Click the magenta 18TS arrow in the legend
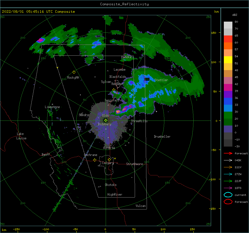This screenshot has width=249, height=233. [x=228, y=188]
